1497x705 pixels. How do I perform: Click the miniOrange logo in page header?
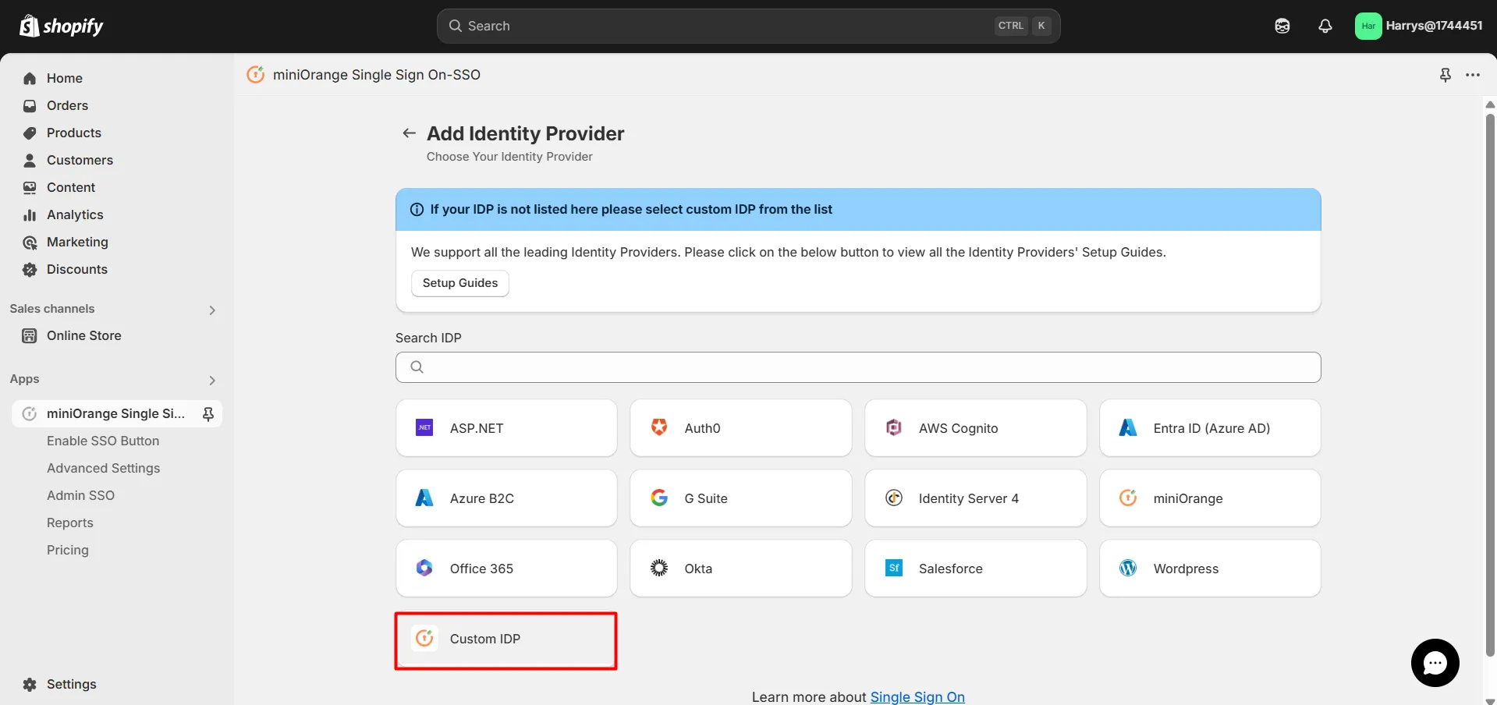(x=255, y=74)
